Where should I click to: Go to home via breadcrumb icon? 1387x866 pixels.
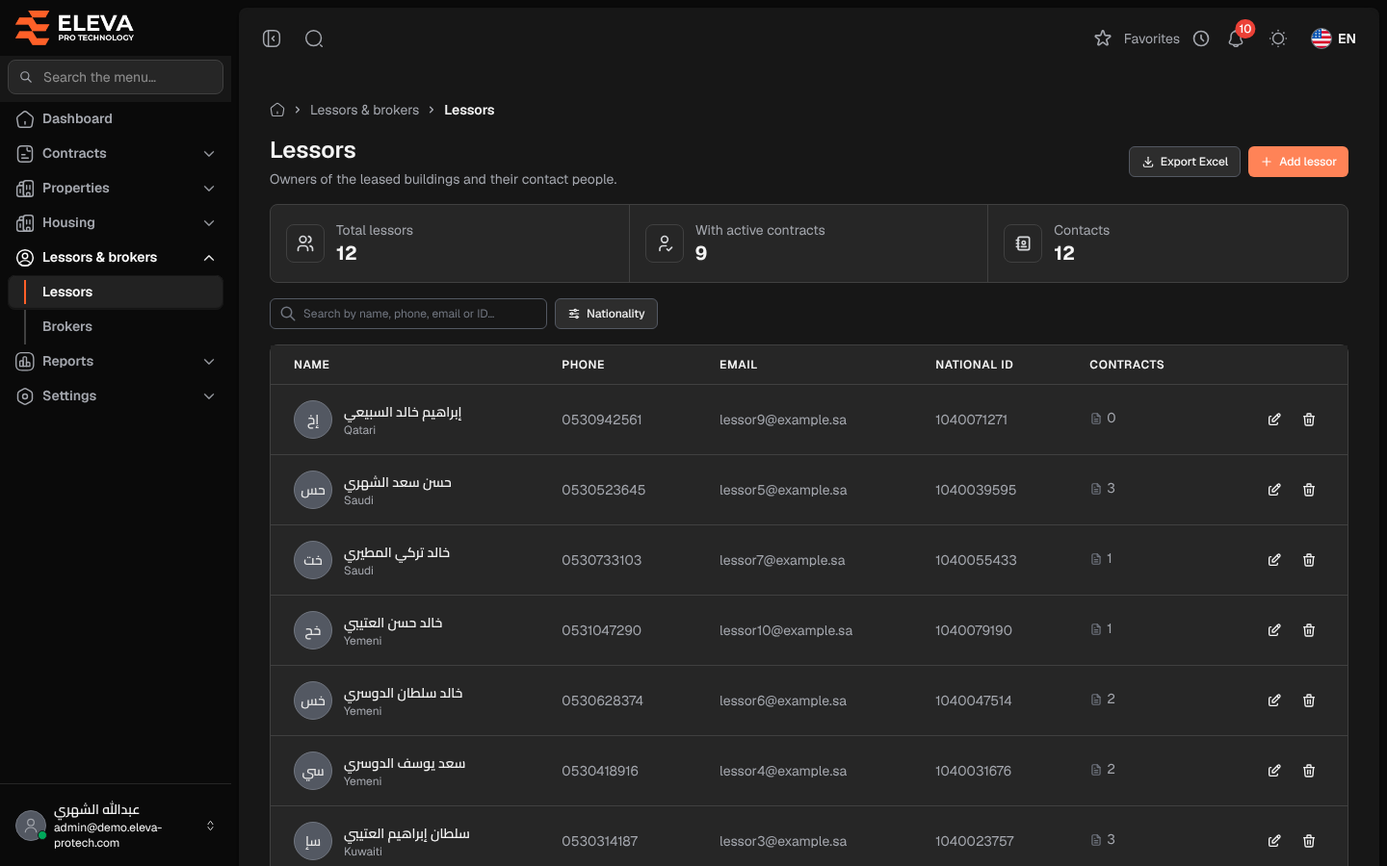tap(277, 110)
